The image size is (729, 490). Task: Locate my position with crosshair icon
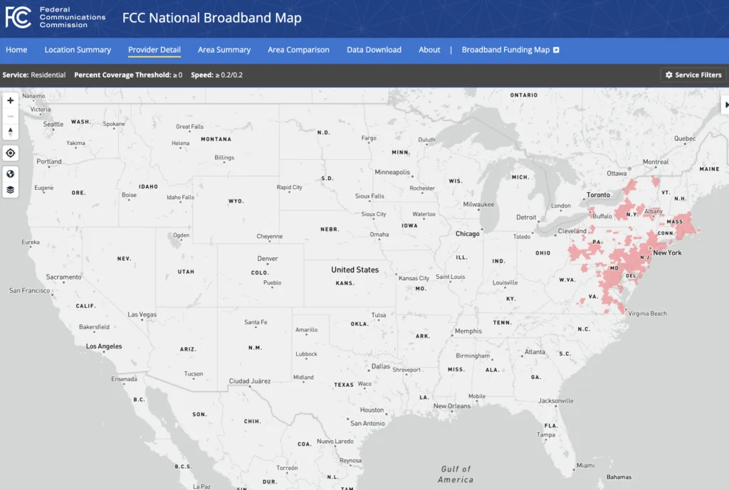point(10,153)
